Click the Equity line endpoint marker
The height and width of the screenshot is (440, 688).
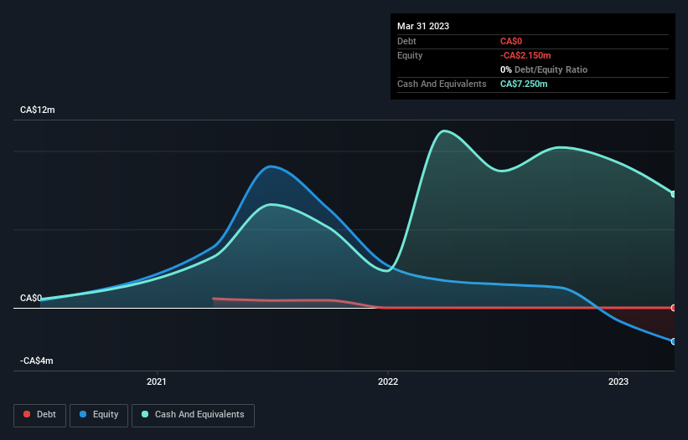[x=674, y=341]
